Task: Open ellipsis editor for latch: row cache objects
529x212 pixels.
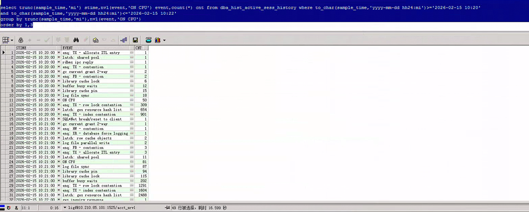Action: tap(132, 138)
